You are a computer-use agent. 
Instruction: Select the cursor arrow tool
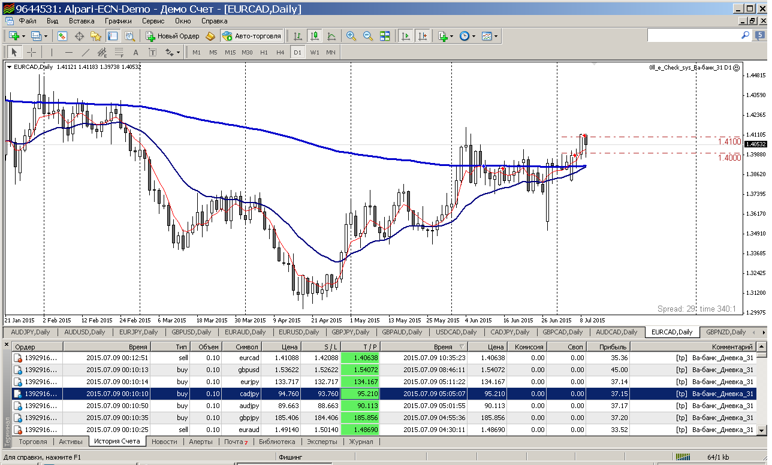tap(15, 52)
